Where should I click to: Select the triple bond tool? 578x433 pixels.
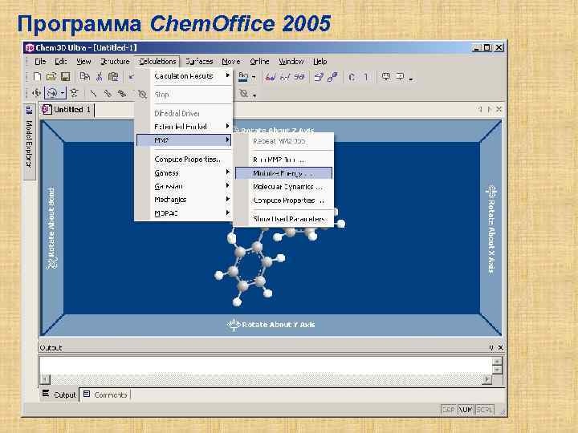(122, 93)
